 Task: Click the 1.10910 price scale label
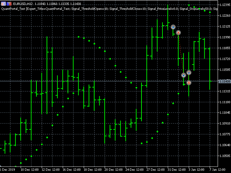point(225,123)
